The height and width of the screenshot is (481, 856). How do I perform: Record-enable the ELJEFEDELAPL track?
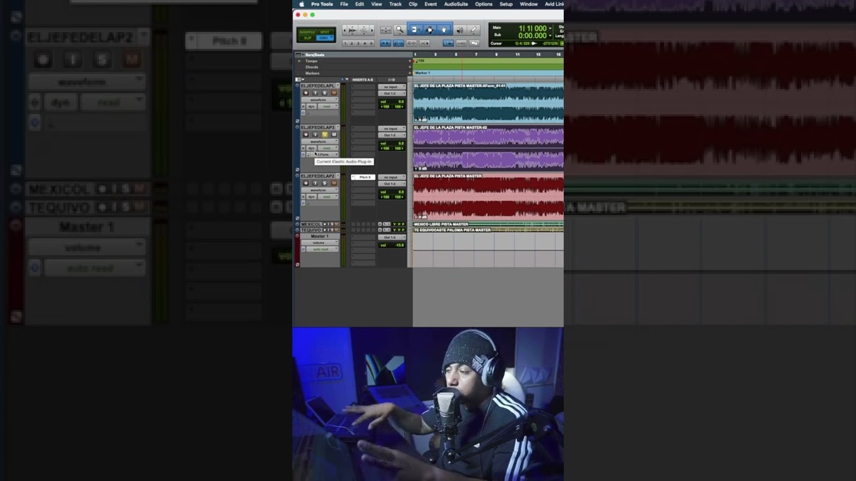306,93
